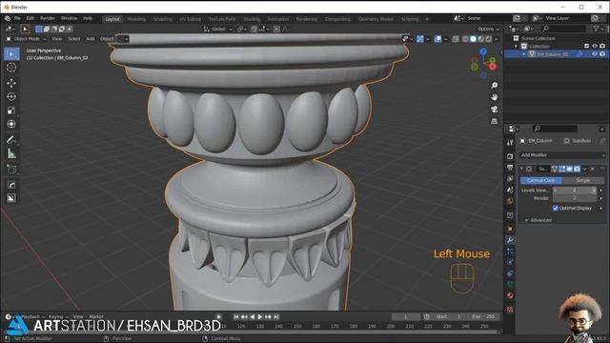Open the Output properties tab icon
The image size is (610, 343).
pos(510,168)
